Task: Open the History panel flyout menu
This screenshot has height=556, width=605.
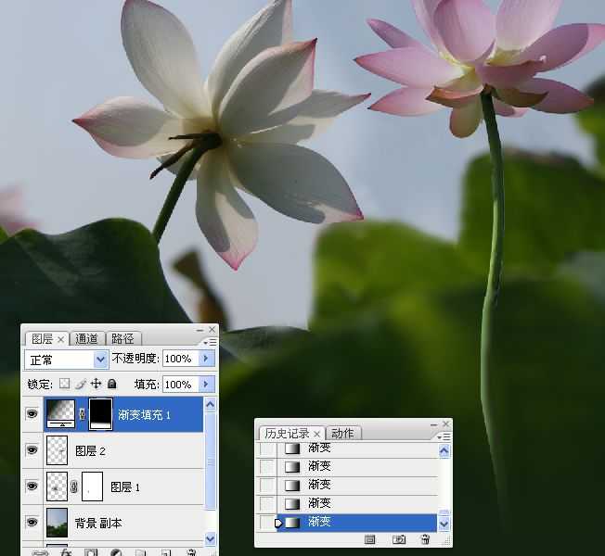Action: click(444, 436)
